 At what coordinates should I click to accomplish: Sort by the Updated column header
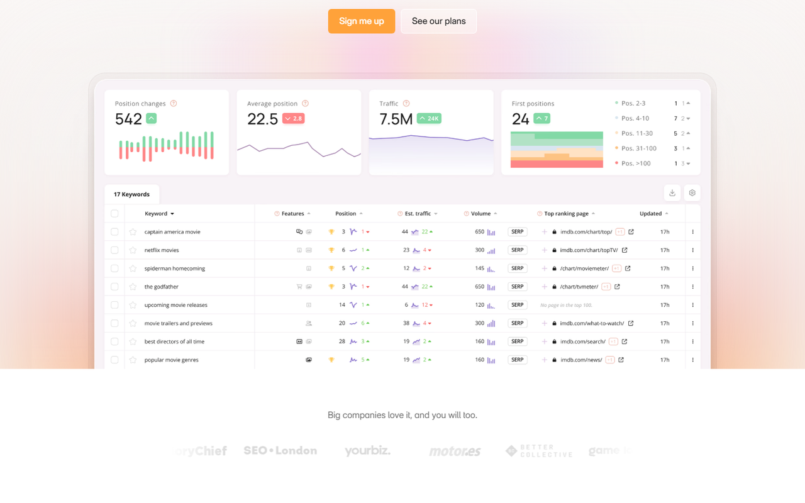(x=654, y=214)
